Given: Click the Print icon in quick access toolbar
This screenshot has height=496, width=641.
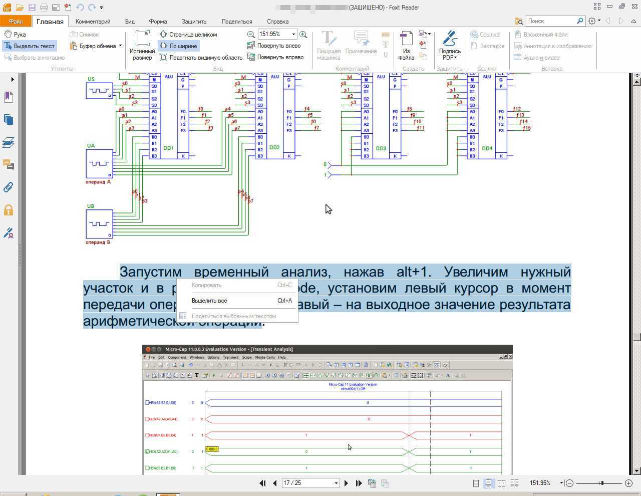Looking at the screenshot, I should pyautogui.click(x=44, y=8).
